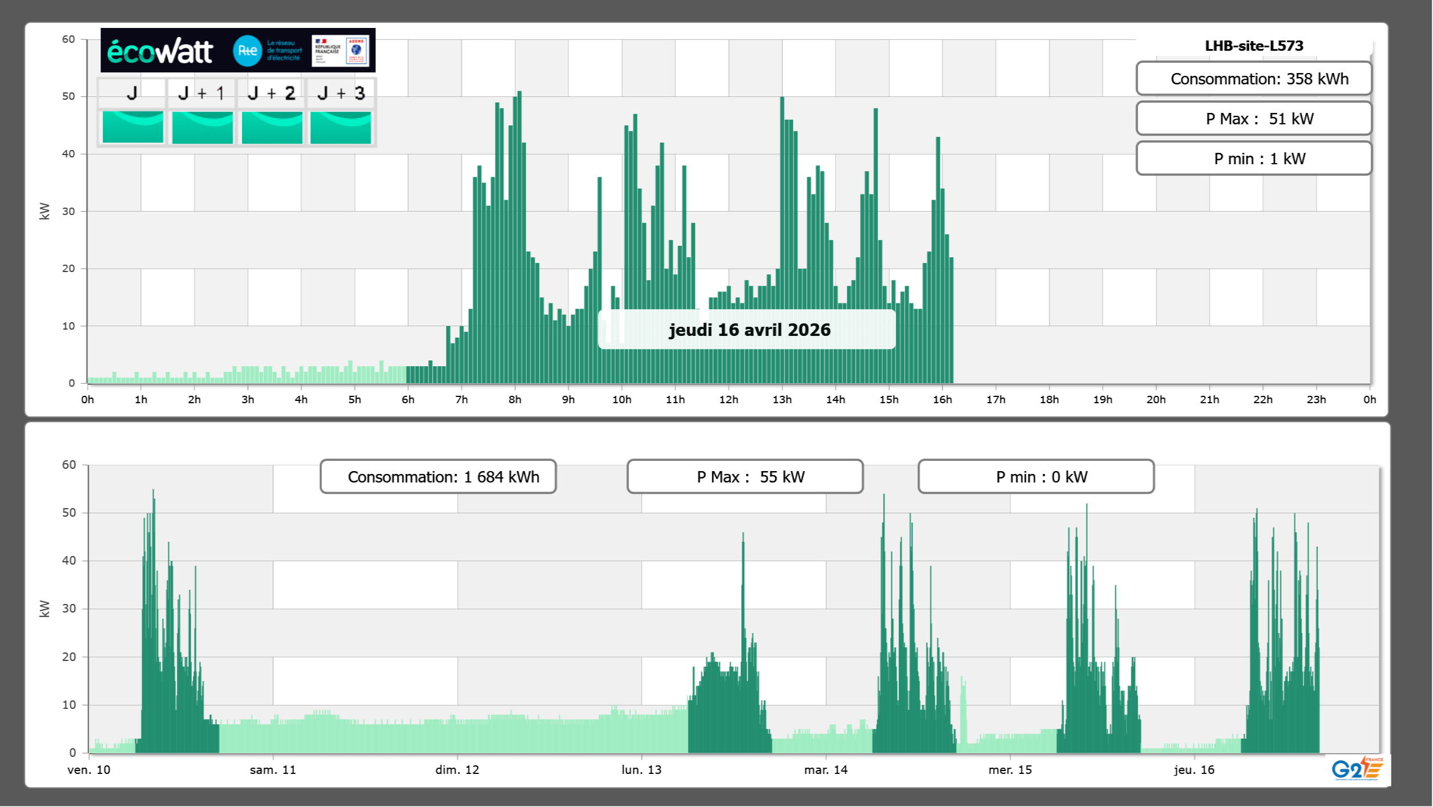Click the P Max : 55 kW box
Image resolution: width=1433 pixels, height=807 pixels.
tap(744, 477)
